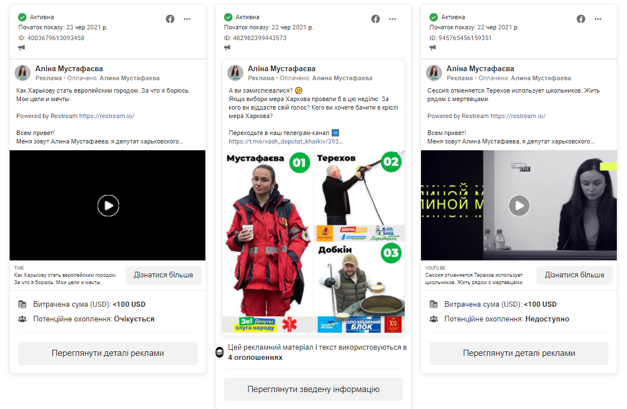The height and width of the screenshot is (409, 627).
Task: Open three-dot options menu on middle ad
Action: point(393,19)
